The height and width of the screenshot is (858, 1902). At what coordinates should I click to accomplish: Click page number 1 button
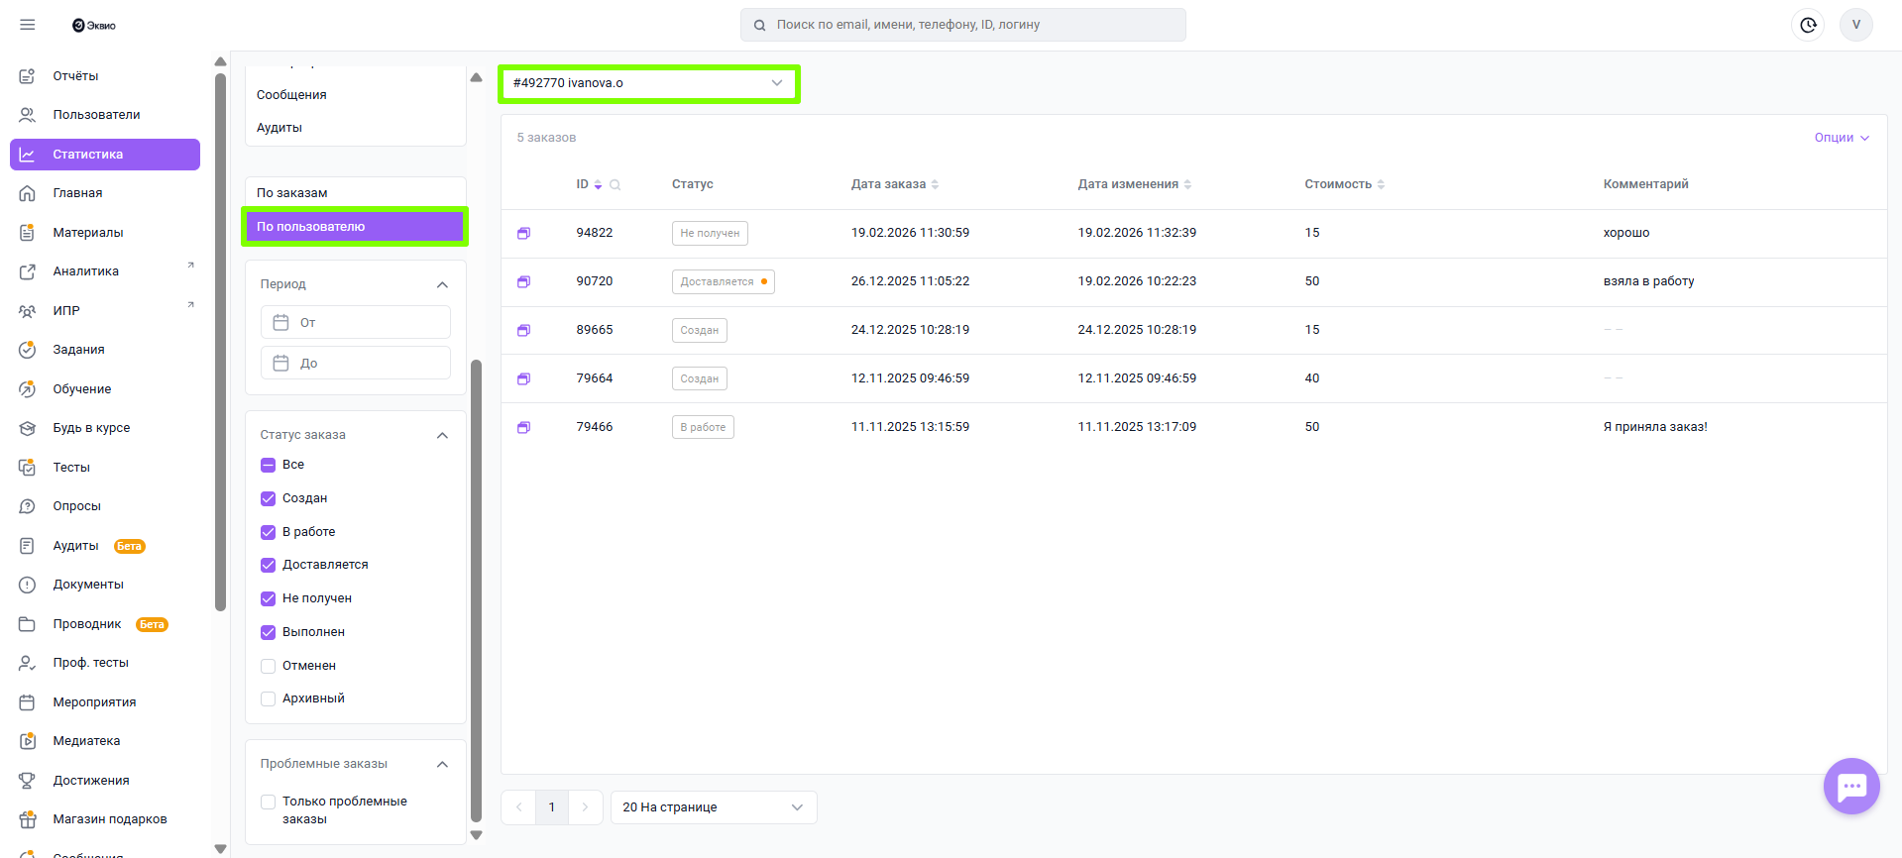552,807
